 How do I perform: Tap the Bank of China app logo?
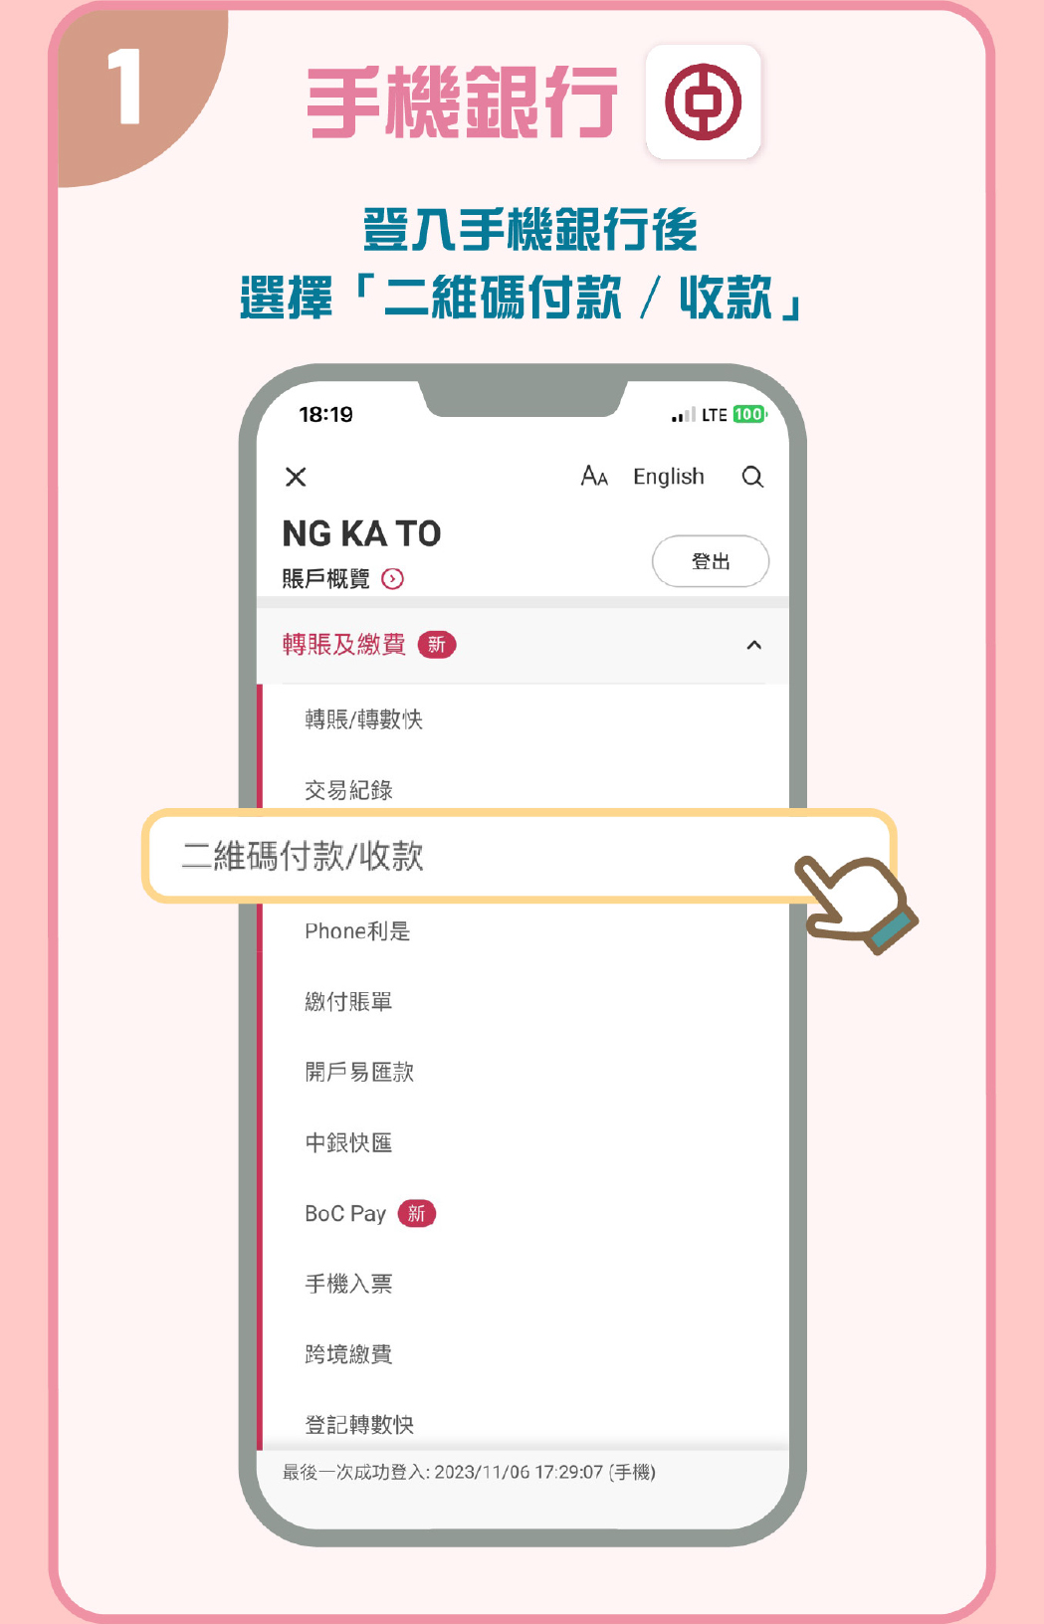coord(704,102)
